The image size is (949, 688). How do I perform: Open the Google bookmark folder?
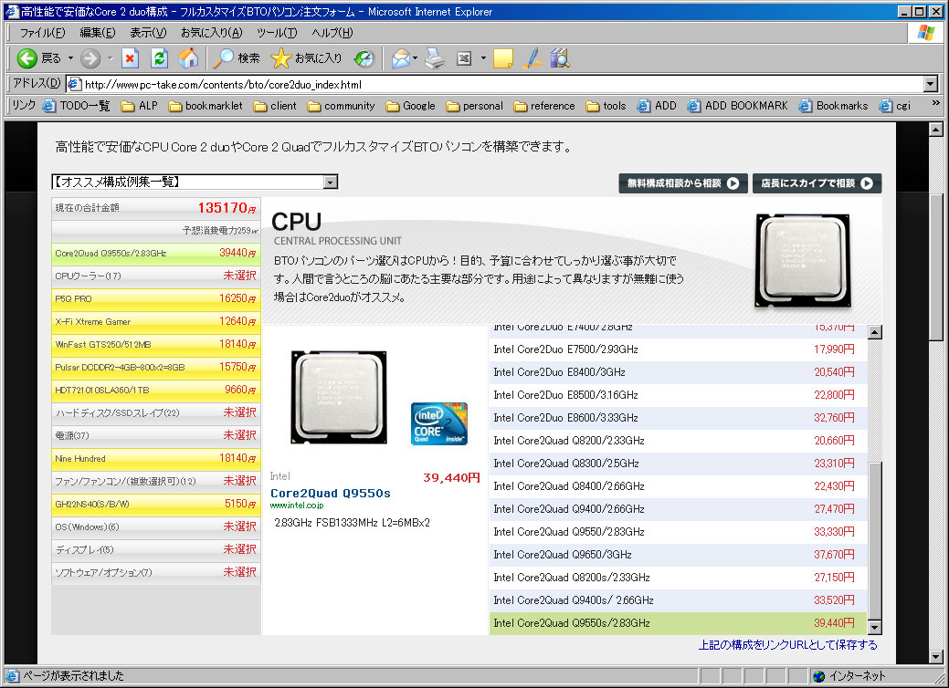(x=410, y=106)
